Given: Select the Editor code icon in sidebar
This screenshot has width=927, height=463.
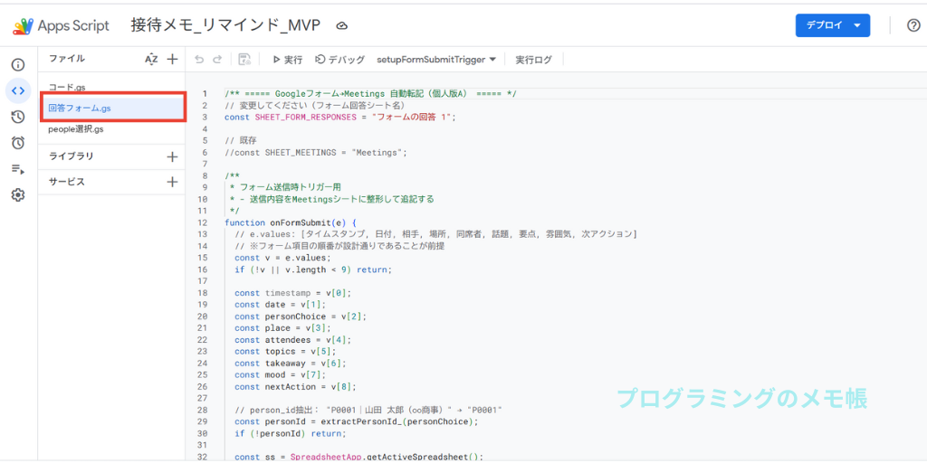Looking at the screenshot, I should [17, 90].
